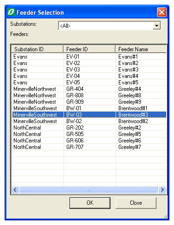
Task: Click feeder name Evans#2
Action: pyautogui.click(x=128, y=63)
